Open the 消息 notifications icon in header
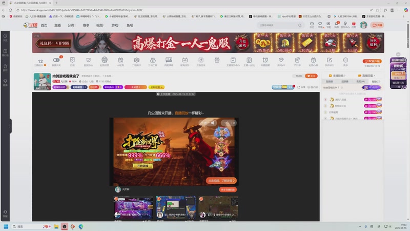The image size is (410, 231). coord(337,25)
